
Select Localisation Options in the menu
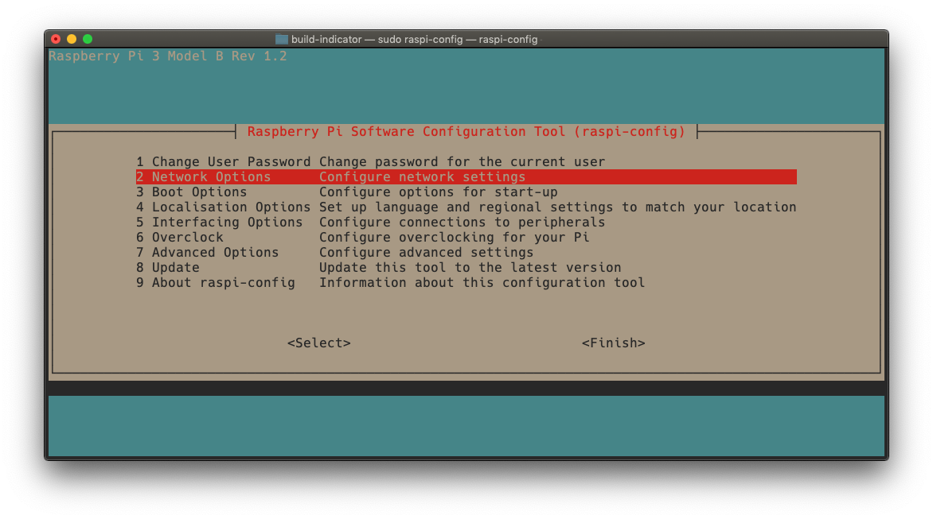coord(466,207)
